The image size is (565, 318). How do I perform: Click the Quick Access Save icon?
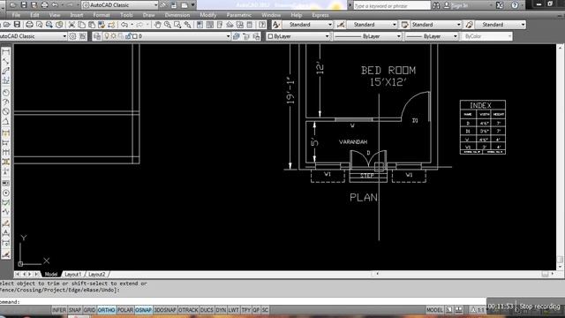click(24, 5)
